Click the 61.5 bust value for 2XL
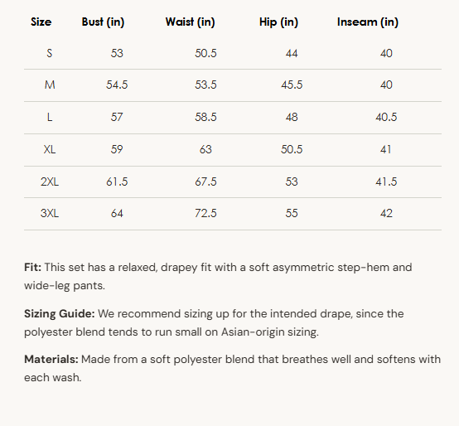The height and width of the screenshot is (426, 459). [117, 182]
